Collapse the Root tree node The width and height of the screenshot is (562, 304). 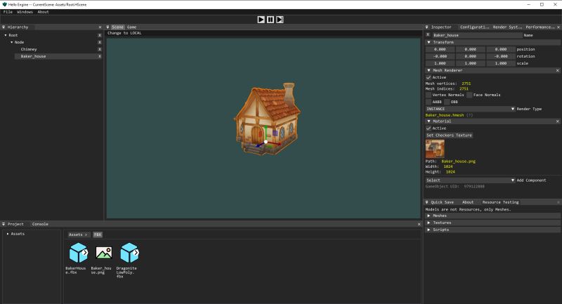[6, 35]
